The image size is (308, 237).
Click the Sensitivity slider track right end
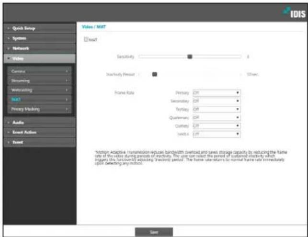click(240, 57)
